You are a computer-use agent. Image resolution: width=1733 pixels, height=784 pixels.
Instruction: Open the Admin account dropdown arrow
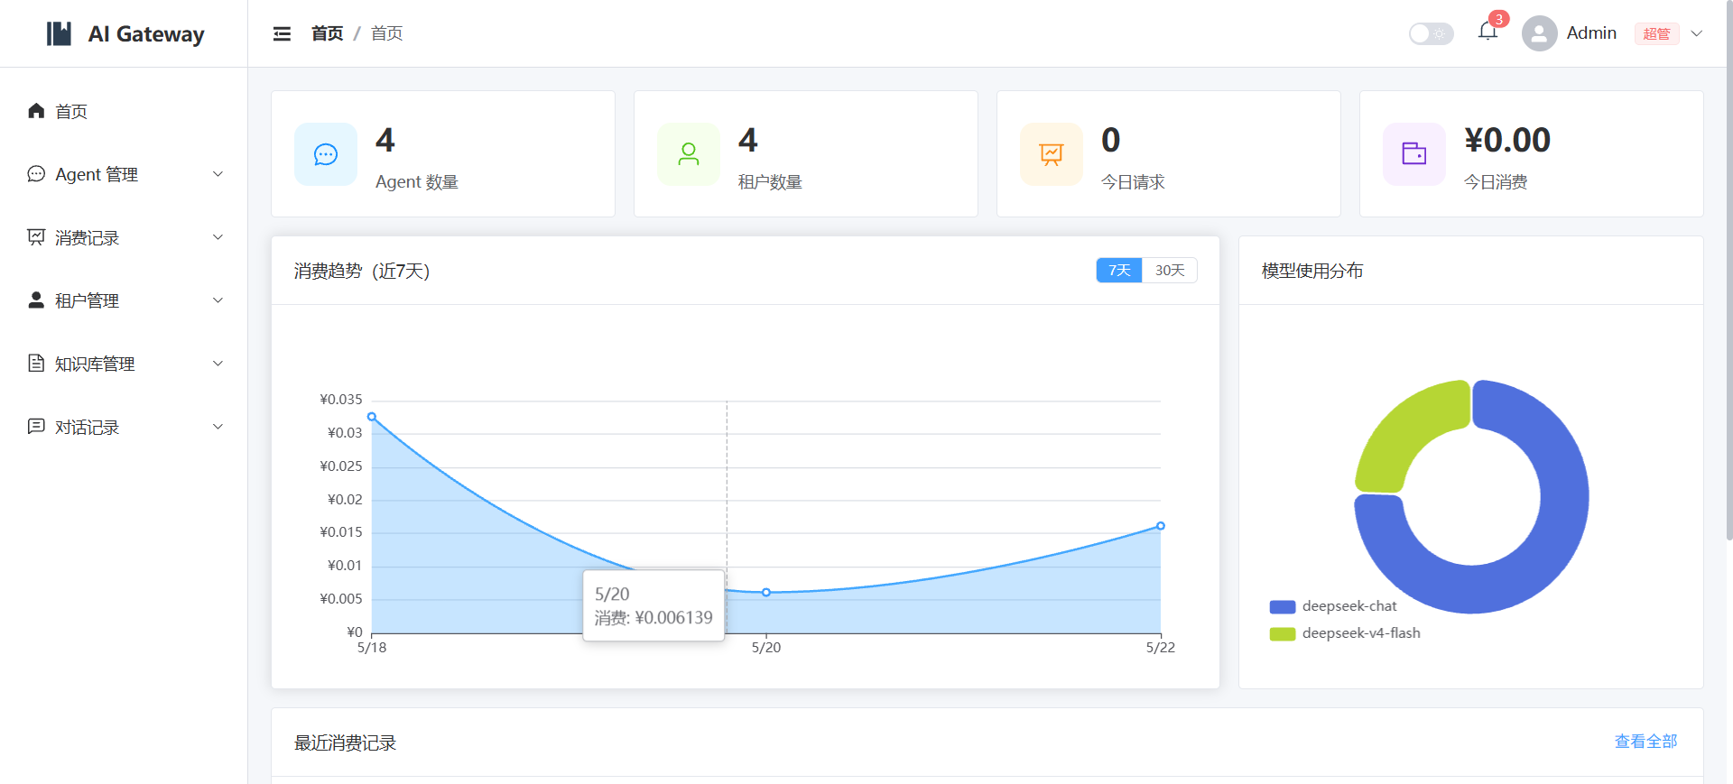click(1697, 33)
